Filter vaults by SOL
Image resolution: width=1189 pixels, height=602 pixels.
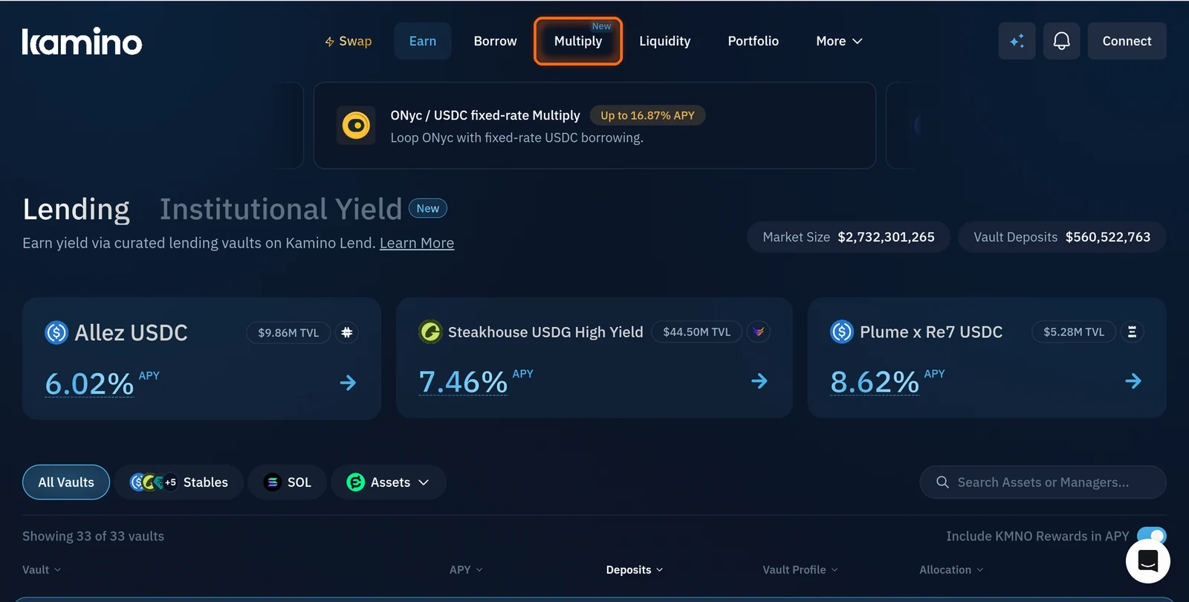[288, 482]
